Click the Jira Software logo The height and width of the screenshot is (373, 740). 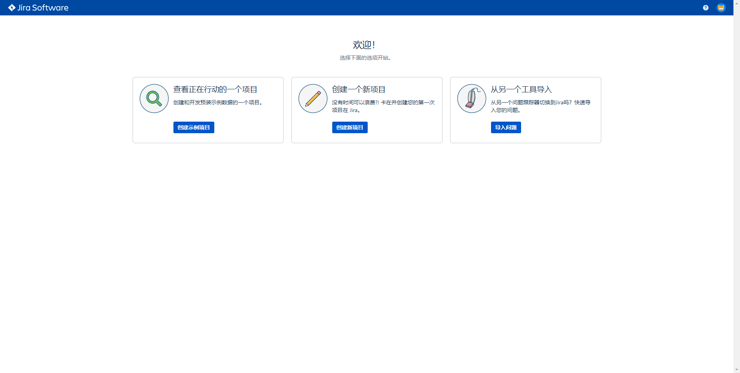pyautogui.click(x=38, y=8)
